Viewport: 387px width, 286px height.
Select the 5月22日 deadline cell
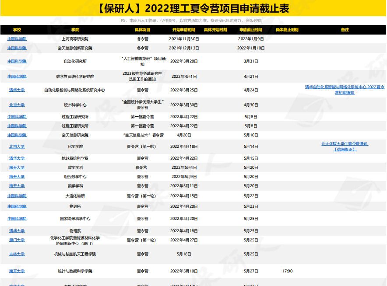251,196
